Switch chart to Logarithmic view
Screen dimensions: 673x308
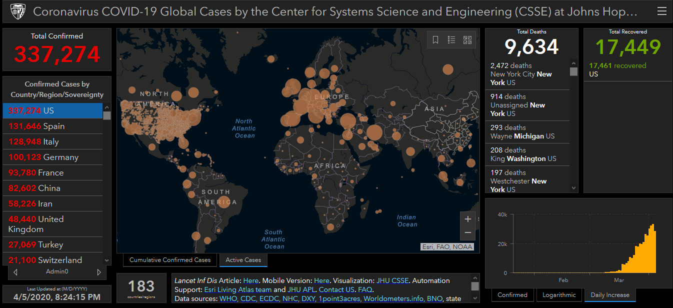(x=559, y=295)
